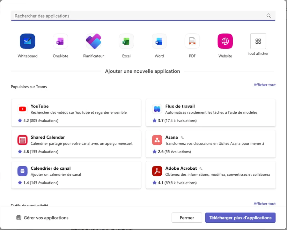Open the Shared Calendar card title
Image resolution: width=287 pixels, height=230 pixels.
tap(48, 137)
